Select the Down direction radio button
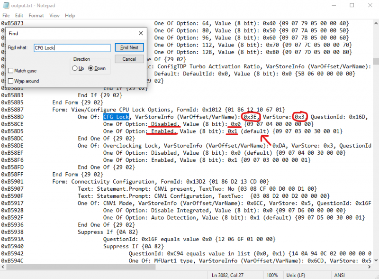 click(91, 68)
